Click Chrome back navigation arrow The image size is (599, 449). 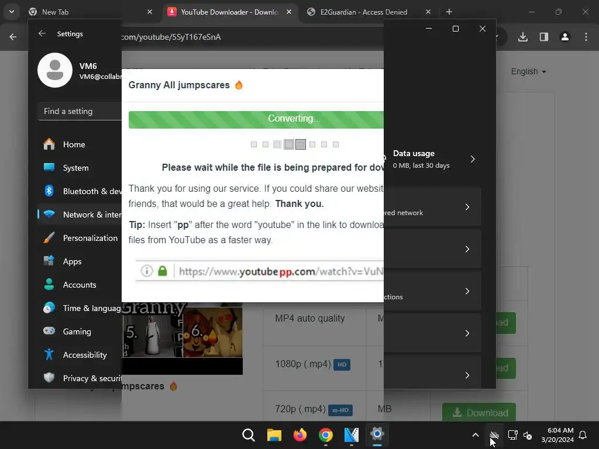[13, 37]
